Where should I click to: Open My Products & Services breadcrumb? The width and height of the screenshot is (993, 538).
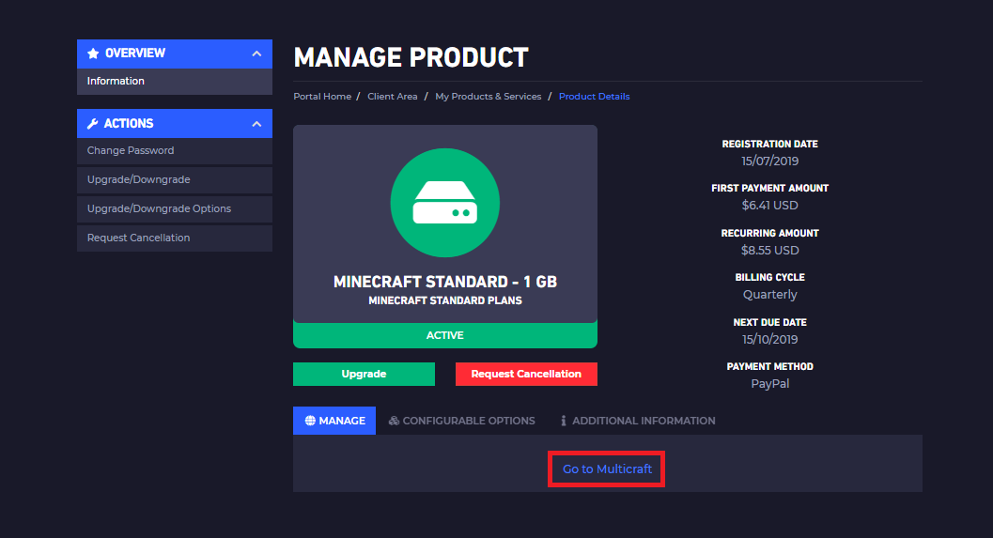click(489, 96)
